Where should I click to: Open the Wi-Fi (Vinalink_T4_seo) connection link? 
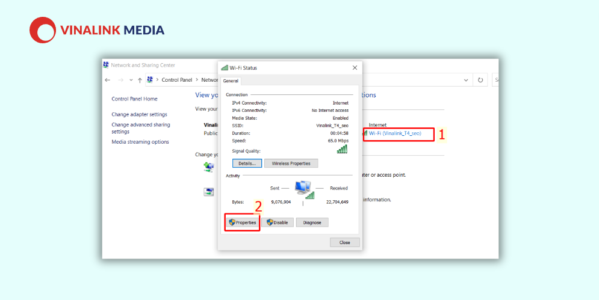point(395,133)
